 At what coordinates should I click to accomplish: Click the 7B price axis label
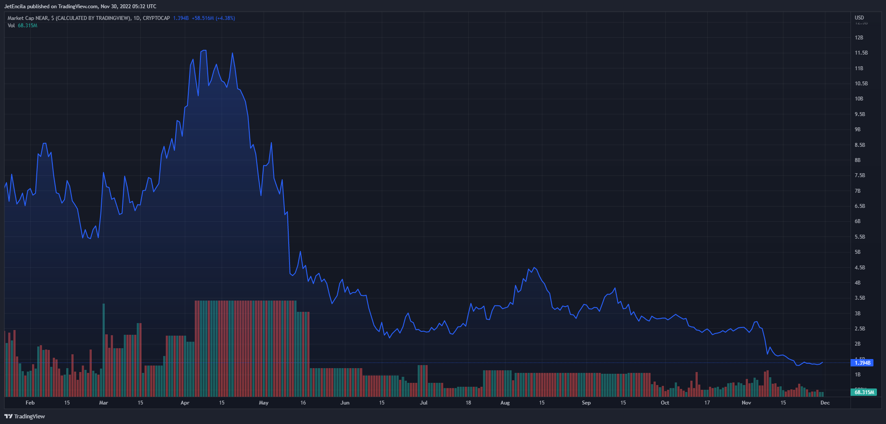click(857, 191)
